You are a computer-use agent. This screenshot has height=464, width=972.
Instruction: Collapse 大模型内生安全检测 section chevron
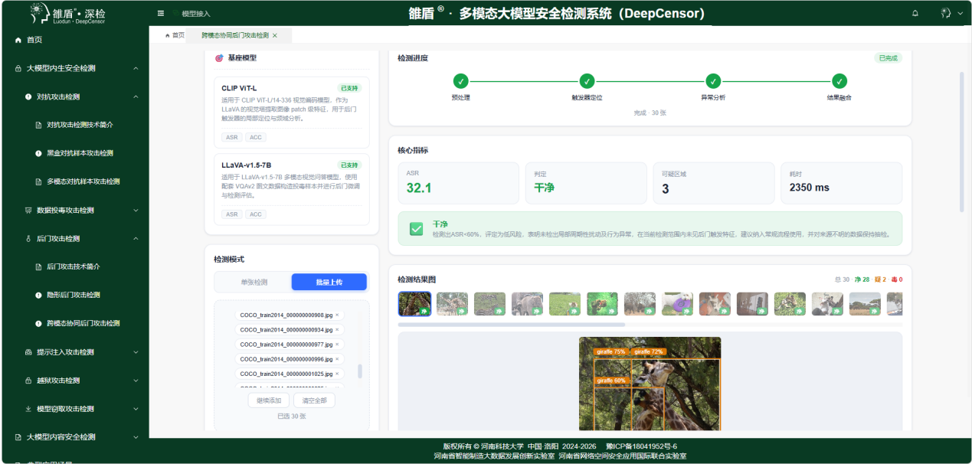(136, 68)
